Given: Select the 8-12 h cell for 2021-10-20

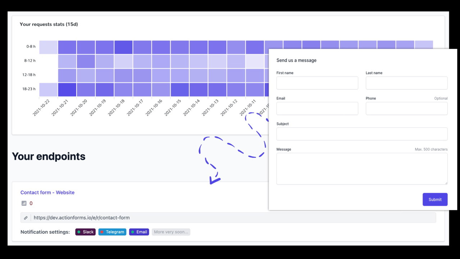Looking at the screenshot, I should coord(86,61).
